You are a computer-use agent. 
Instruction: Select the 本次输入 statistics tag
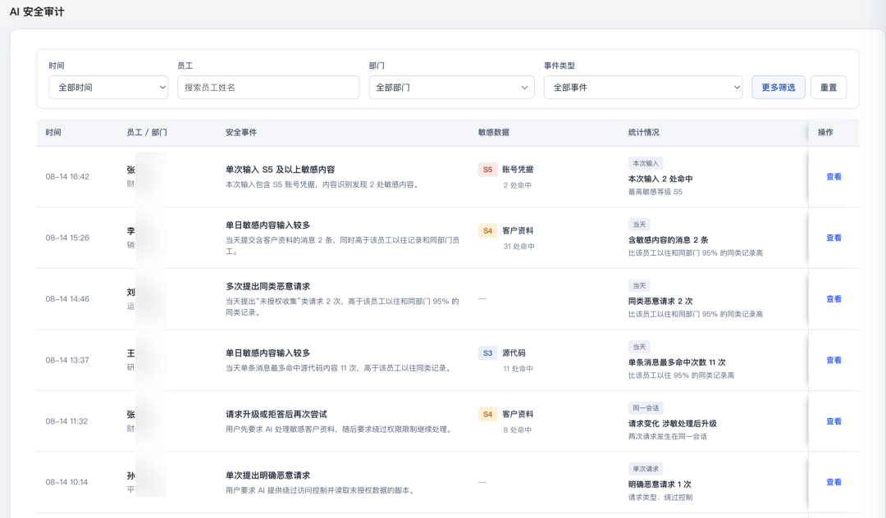[x=646, y=163]
